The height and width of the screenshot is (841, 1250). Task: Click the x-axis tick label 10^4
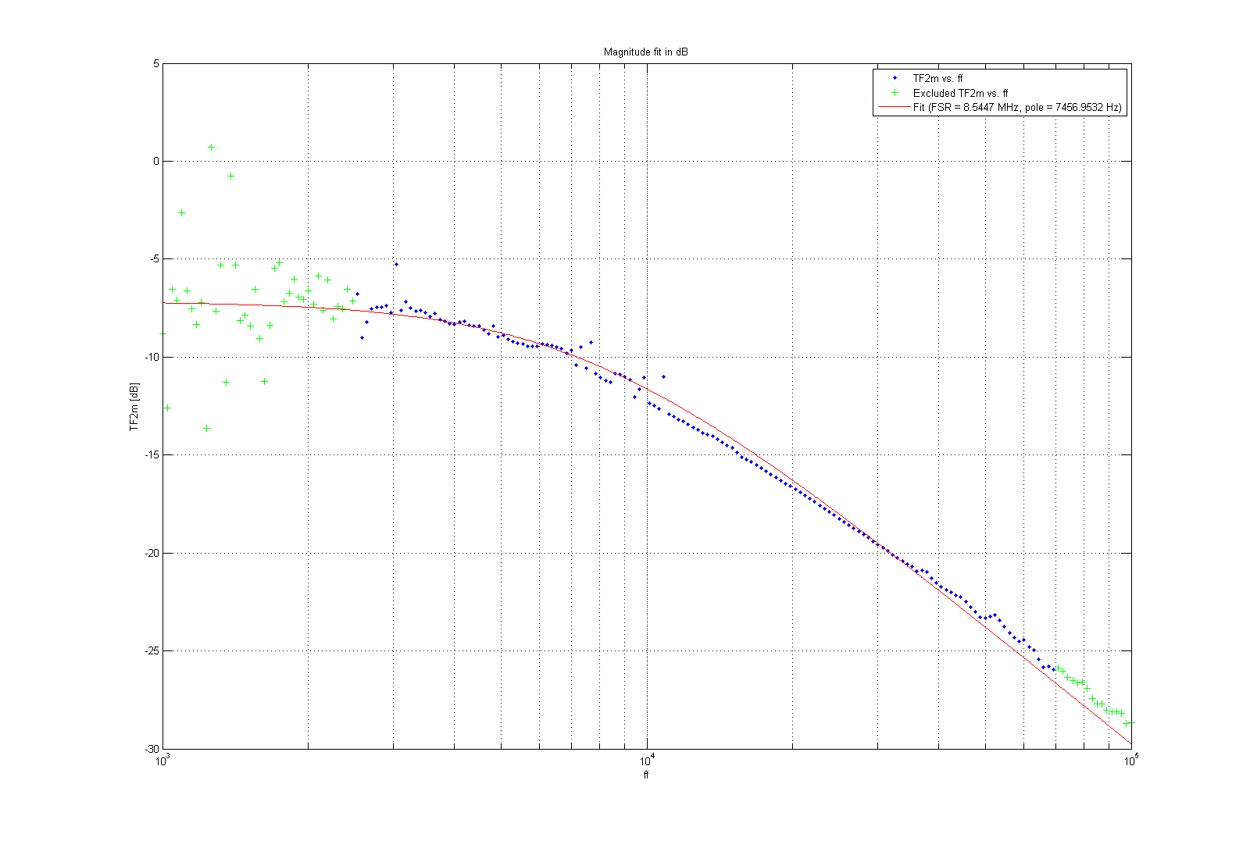point(647,759)
